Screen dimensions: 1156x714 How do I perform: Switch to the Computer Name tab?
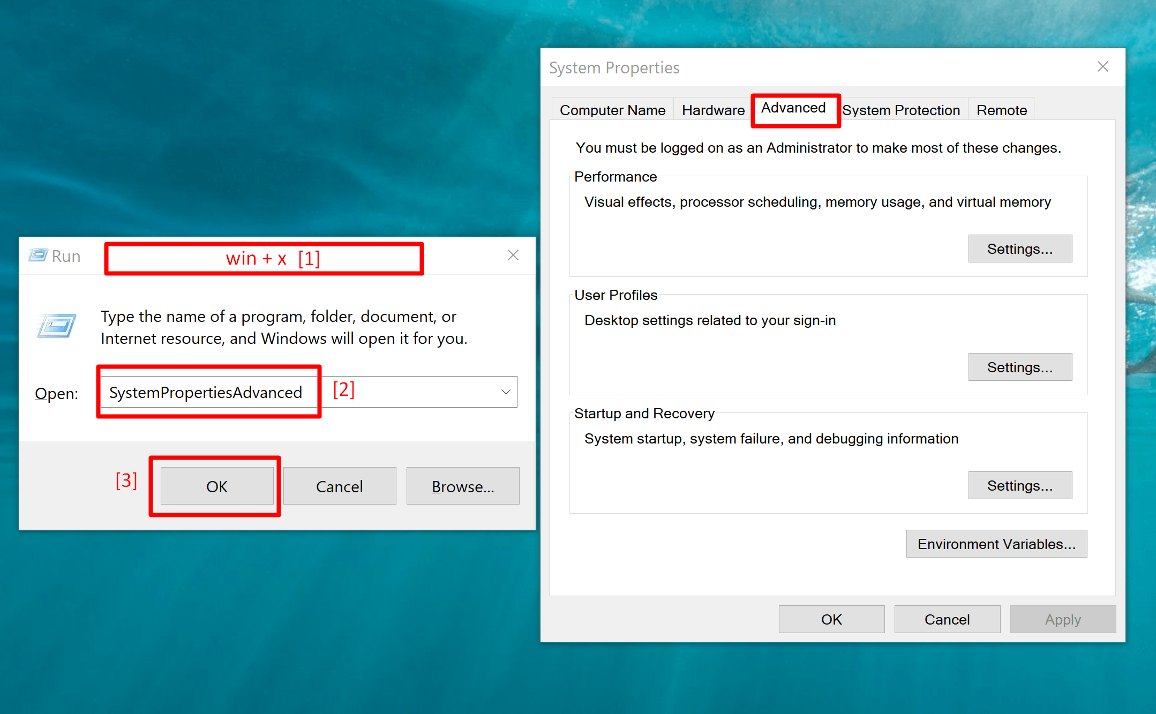[x=612, y=110]
